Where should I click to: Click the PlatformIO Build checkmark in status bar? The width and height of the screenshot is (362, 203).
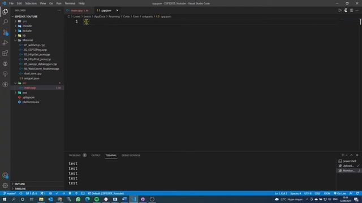(x=57, y=193)
